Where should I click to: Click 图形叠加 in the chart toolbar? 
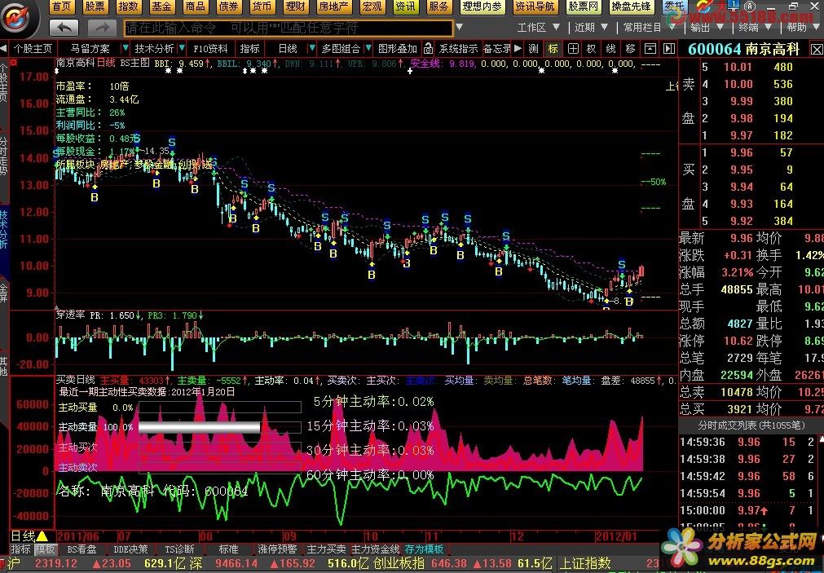(x=397, y=49)
